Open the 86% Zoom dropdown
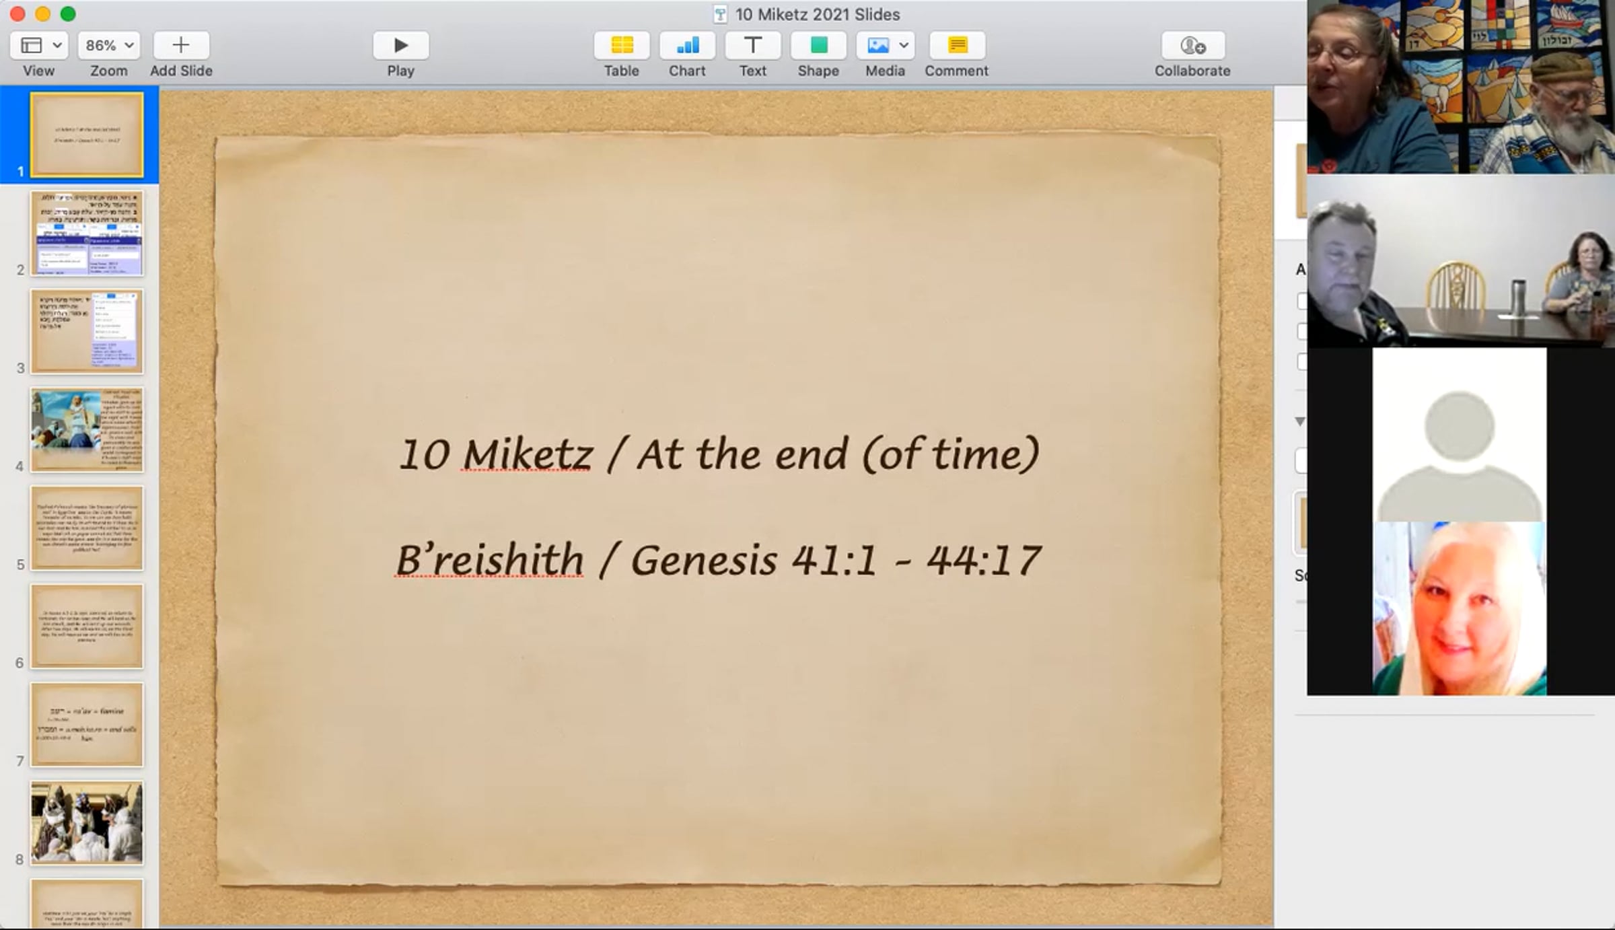This screenshot has height=930, width=1615. tap(109, 46)
